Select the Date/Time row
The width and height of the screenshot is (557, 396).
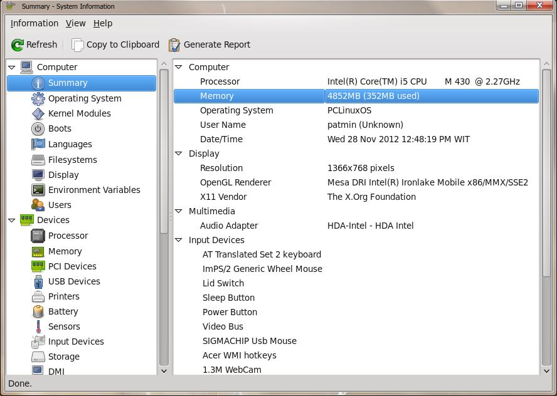tap(356, 140)
